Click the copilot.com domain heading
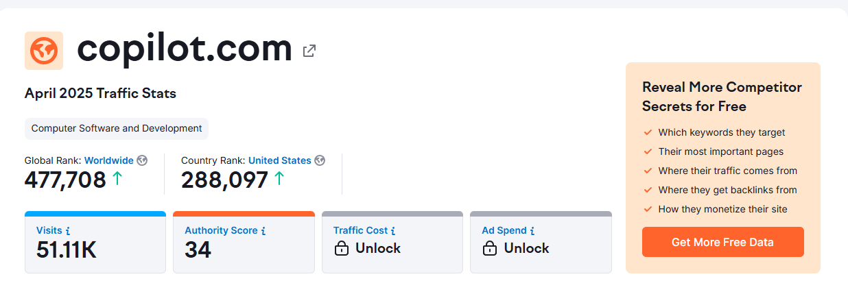The width and height of the screenshot is (848, 294). pos(185,49)
